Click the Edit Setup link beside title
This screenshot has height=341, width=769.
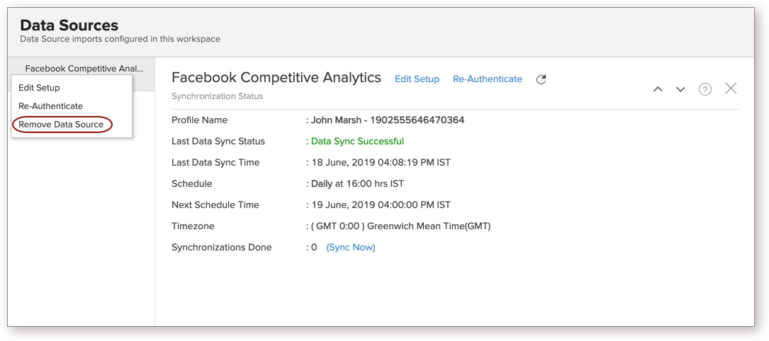pos(417,79)
